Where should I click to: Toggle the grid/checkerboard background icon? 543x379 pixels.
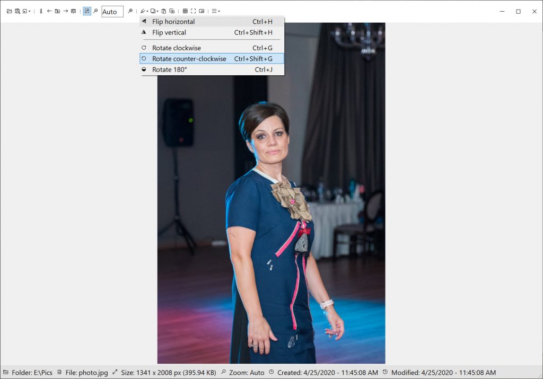(x=185, y=11)
